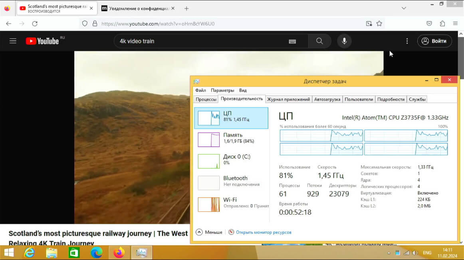This screenshot has height=260, width=464.
Task: Select the Wi-Fi performance item
Action: pos(231,204)
